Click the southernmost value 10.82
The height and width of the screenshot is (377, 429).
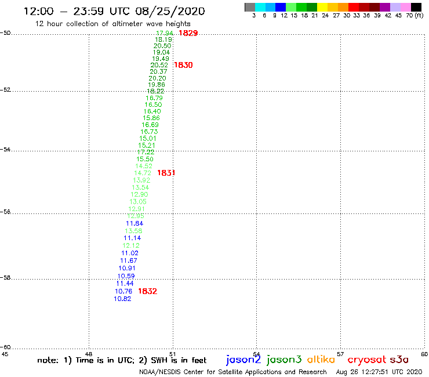point(122,299)
